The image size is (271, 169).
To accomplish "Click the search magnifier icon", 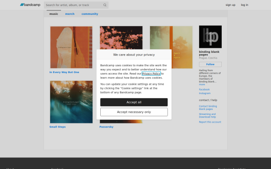I will 105,5.
